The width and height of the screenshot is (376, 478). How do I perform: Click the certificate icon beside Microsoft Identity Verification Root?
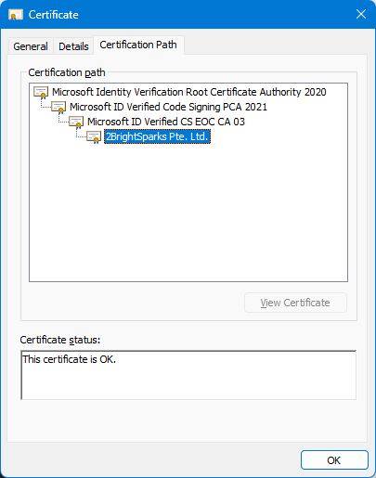click(41, 93)
